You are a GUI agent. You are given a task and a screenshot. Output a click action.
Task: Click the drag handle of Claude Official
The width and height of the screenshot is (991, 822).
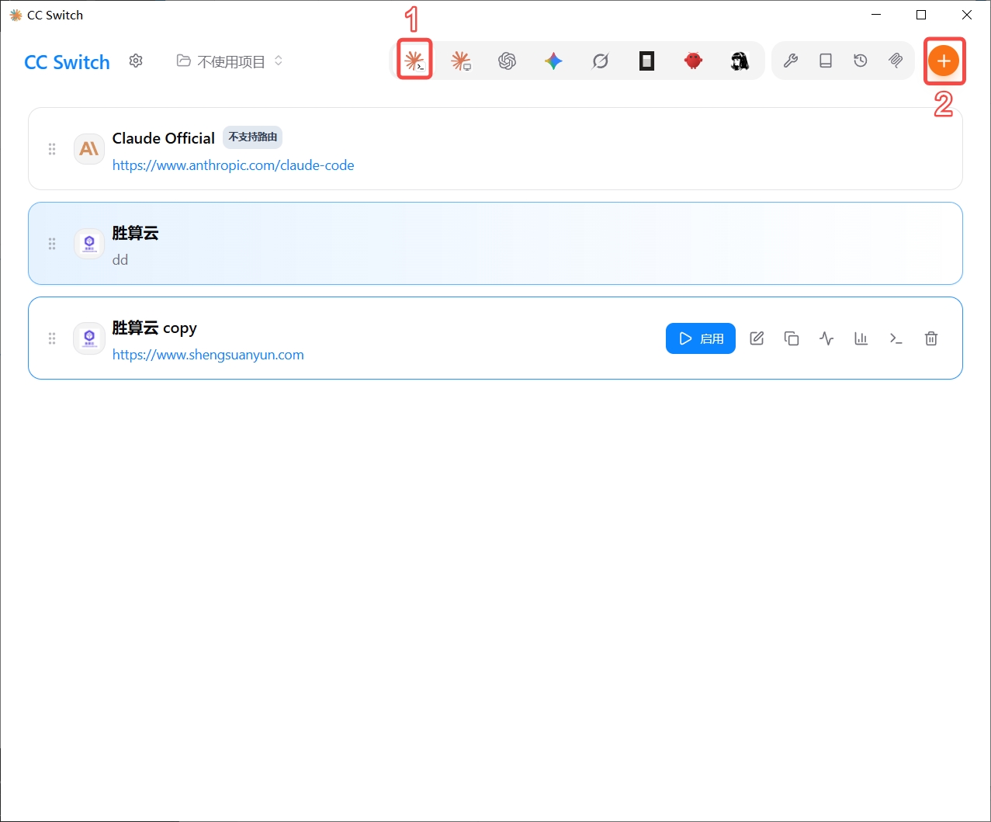click(x=52, y=149)
